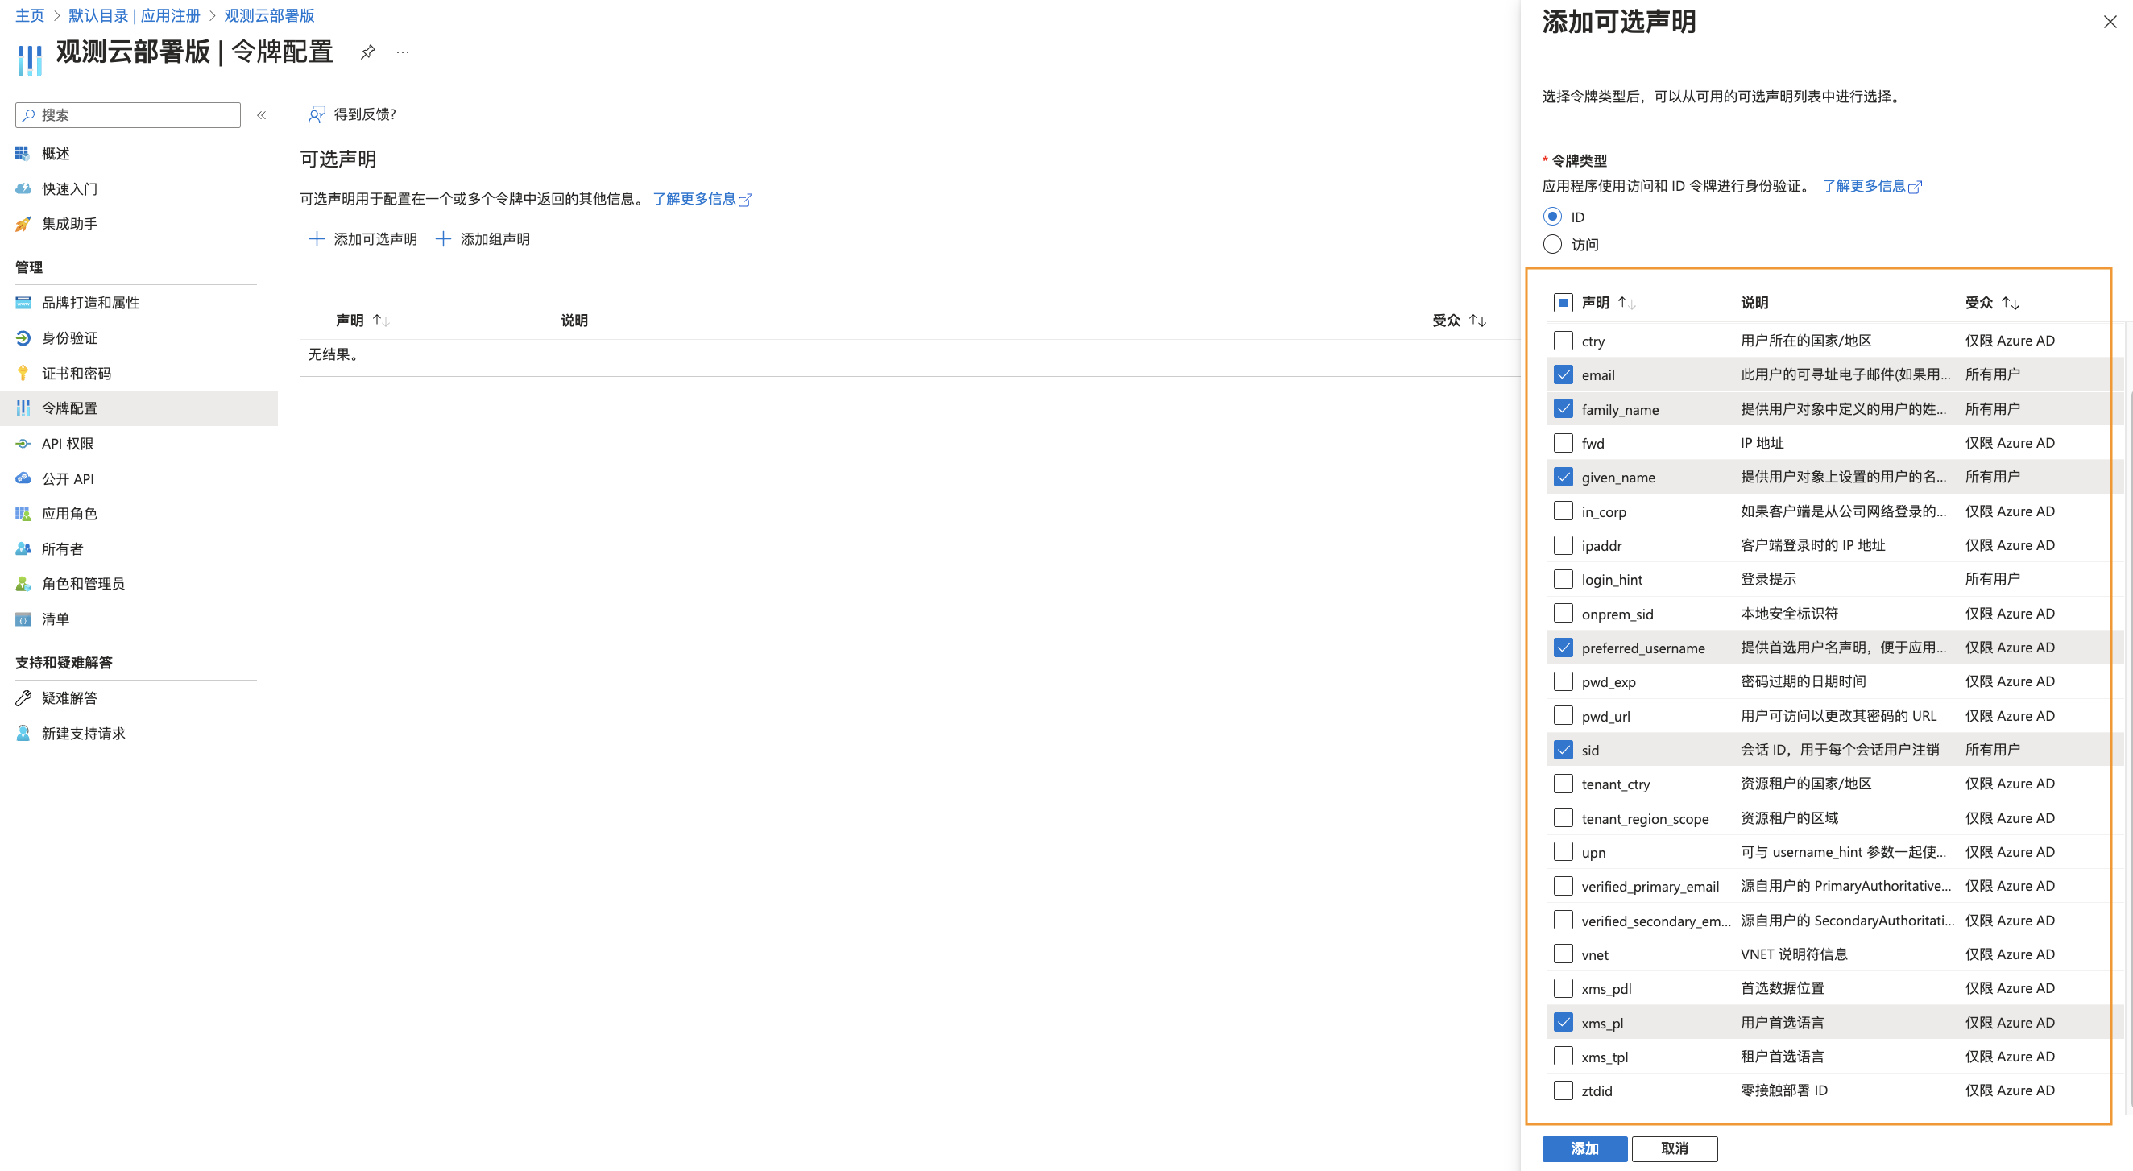Click the plus icon for 添加组声明
Screen dimensions: 2133x1171
[443, 239]
